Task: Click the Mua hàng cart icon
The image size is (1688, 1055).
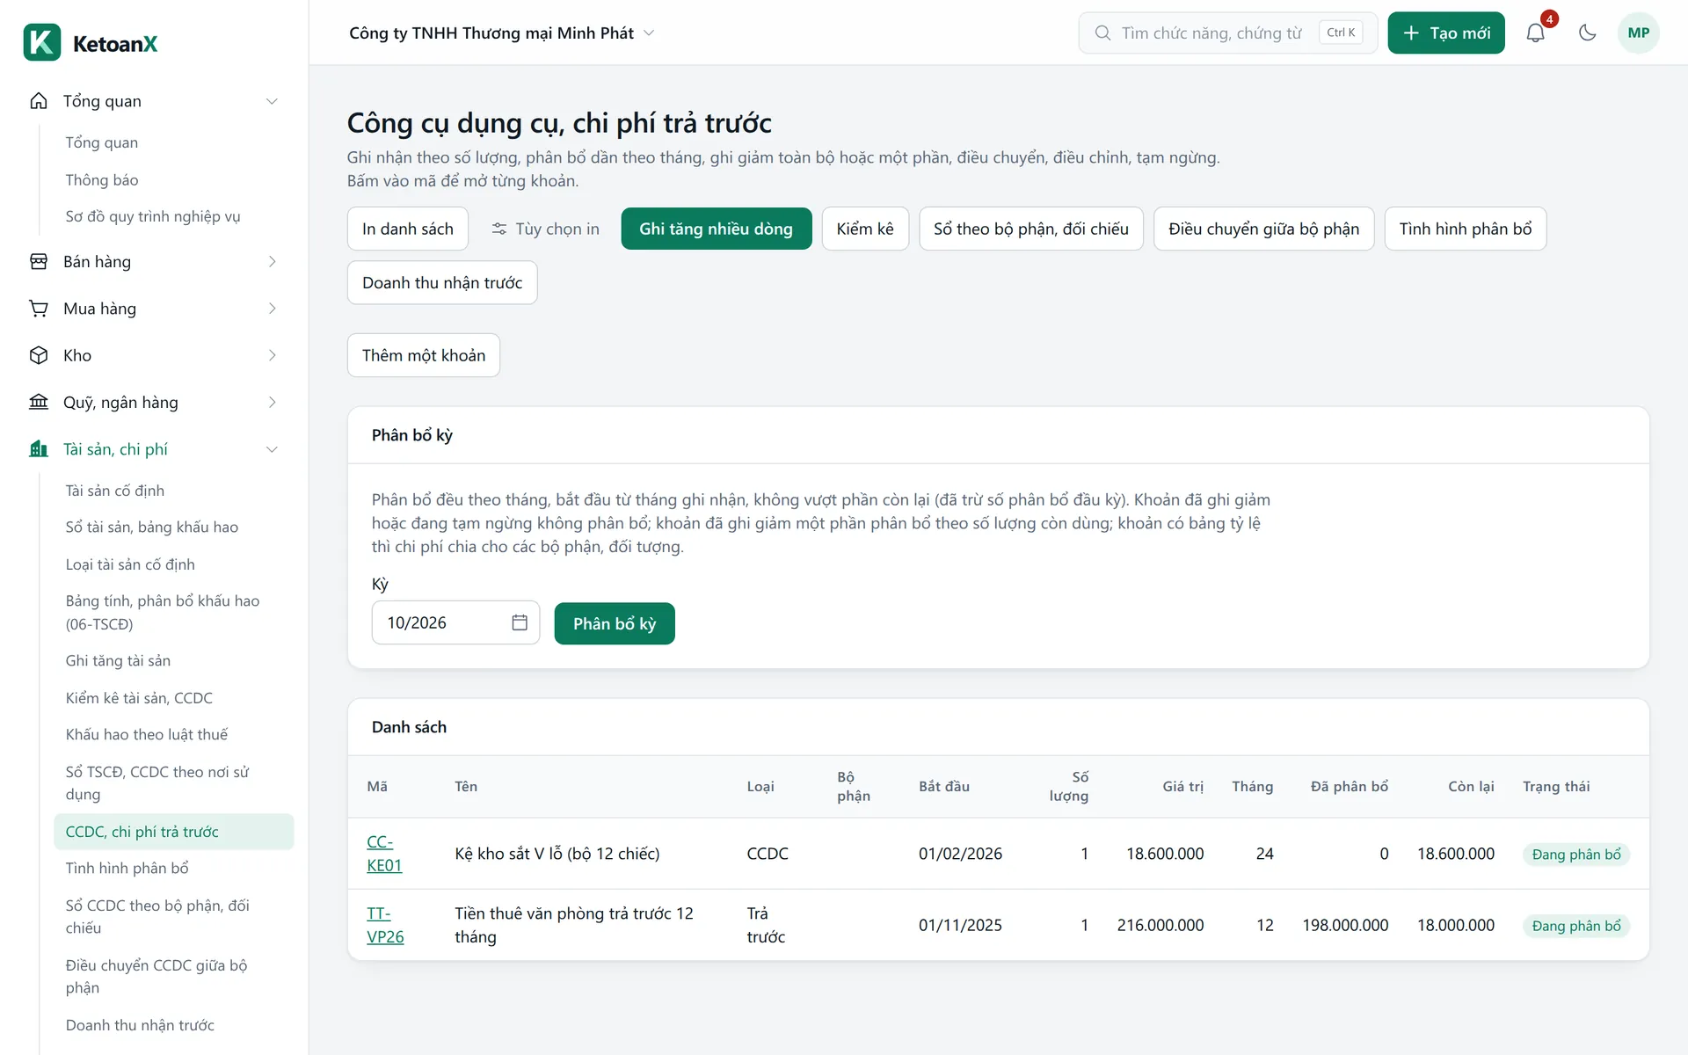Action: [39, 309]
